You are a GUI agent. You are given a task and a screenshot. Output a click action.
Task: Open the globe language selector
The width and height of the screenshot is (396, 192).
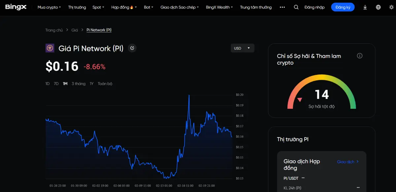click(378, 7)
